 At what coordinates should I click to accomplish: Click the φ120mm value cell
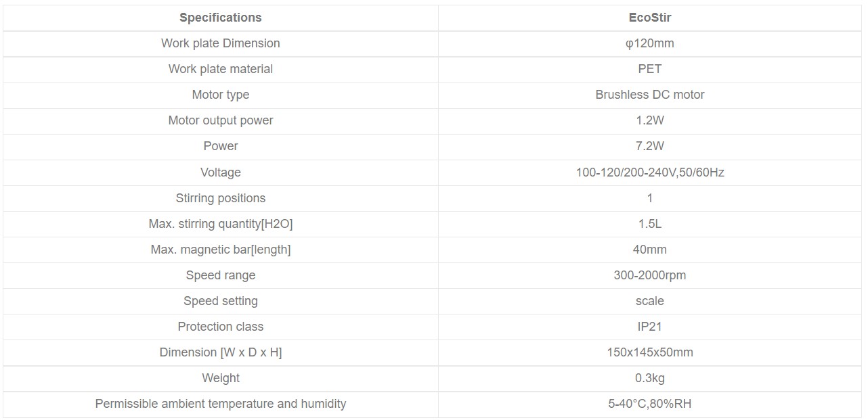pyautogui.click(x=650, y=43)
